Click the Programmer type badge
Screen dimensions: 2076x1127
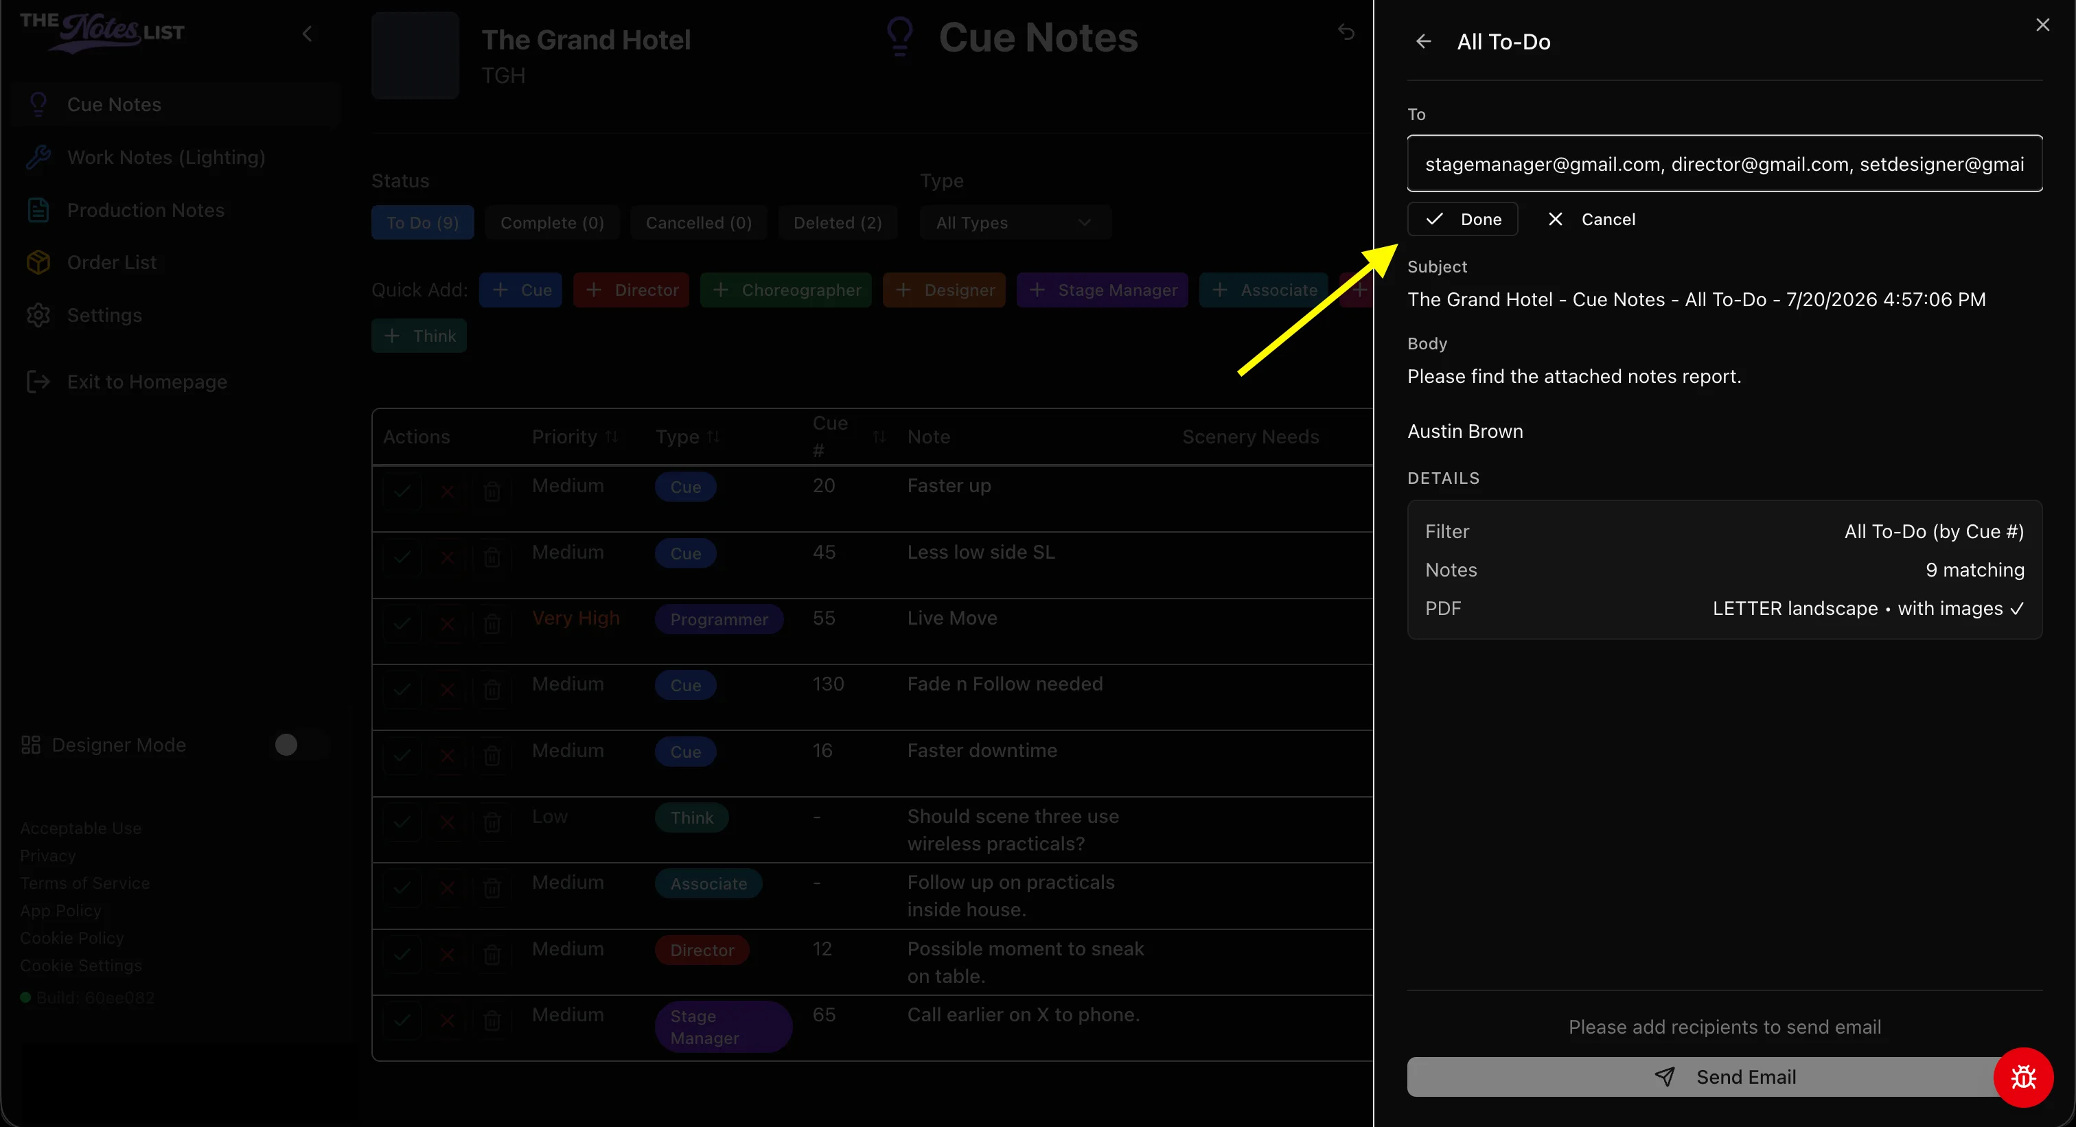click(719, 618)
